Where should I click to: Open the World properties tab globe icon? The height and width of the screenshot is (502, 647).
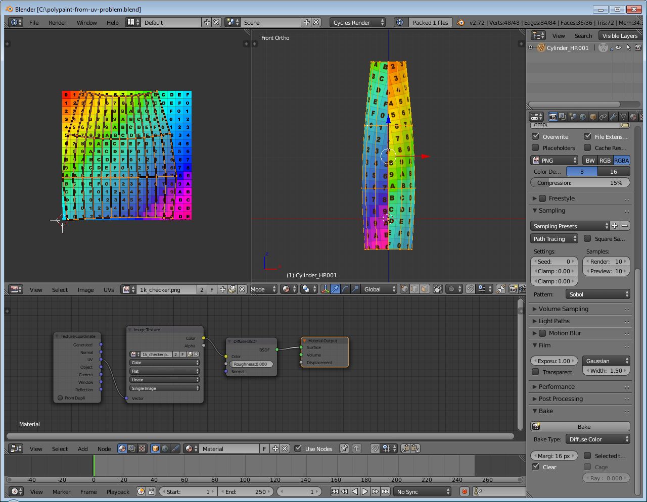(583, 117)
